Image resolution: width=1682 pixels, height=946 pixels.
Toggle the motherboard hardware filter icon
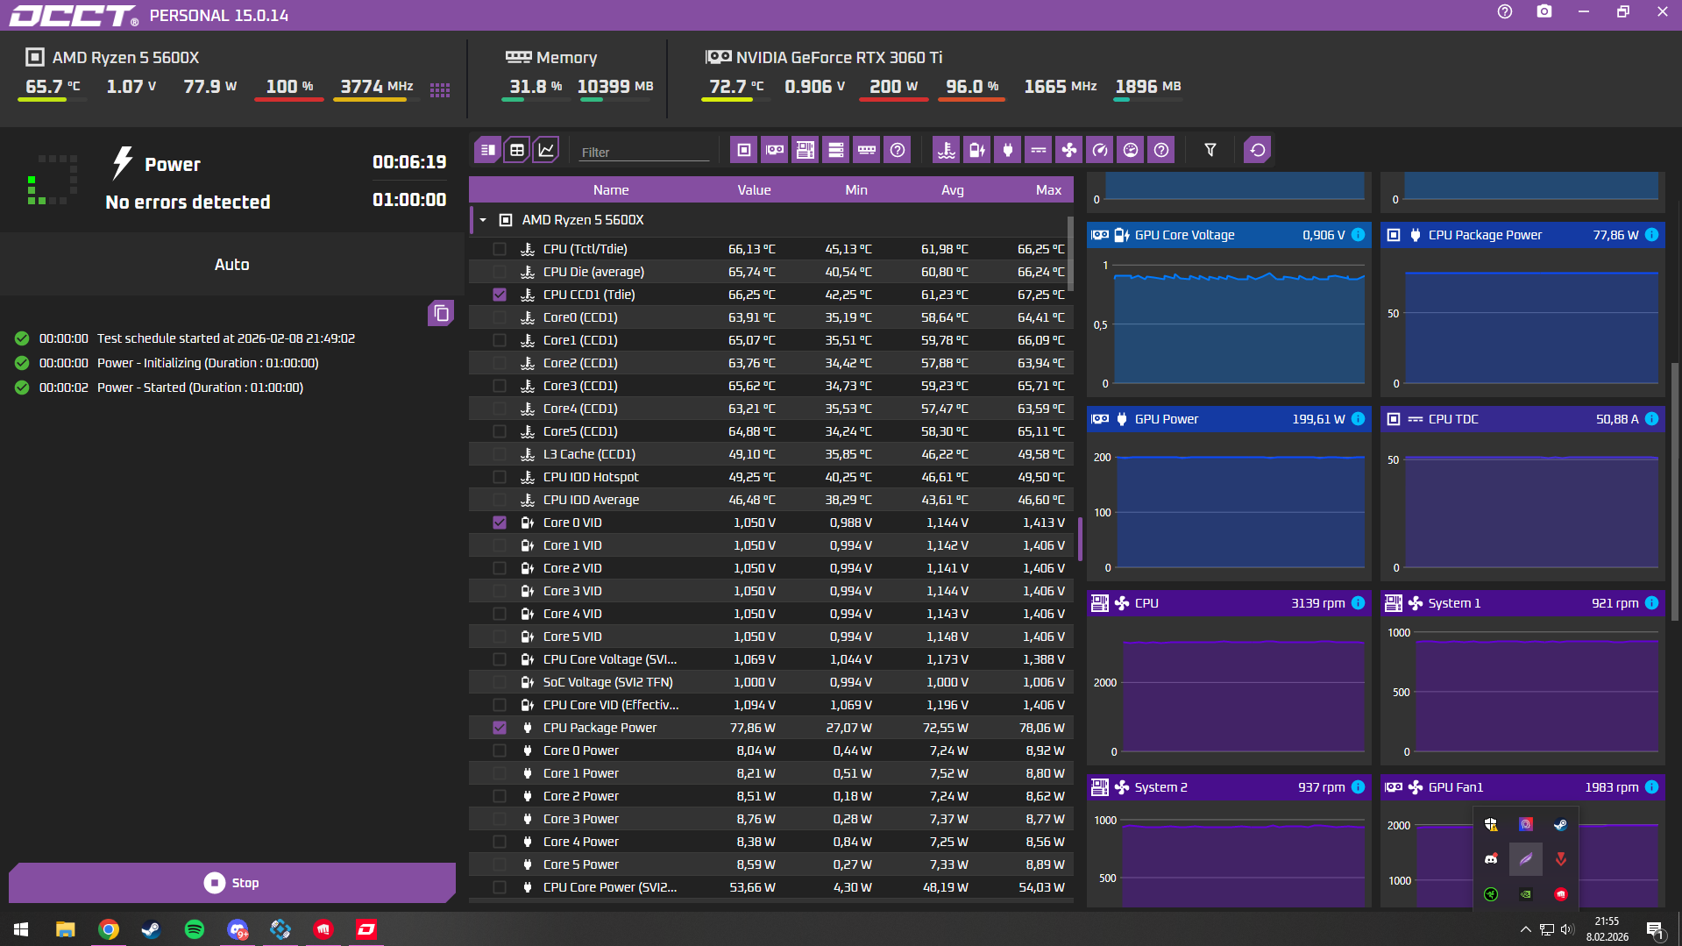click(x=806, y=150)
